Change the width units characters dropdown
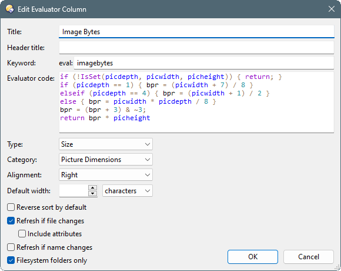This screenshot has width=341, height=271. [x=128, y=191]
